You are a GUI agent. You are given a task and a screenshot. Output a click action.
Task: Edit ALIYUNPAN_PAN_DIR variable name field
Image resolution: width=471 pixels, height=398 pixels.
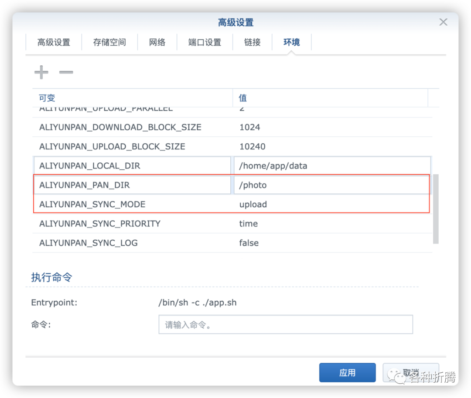coord(132,185)
